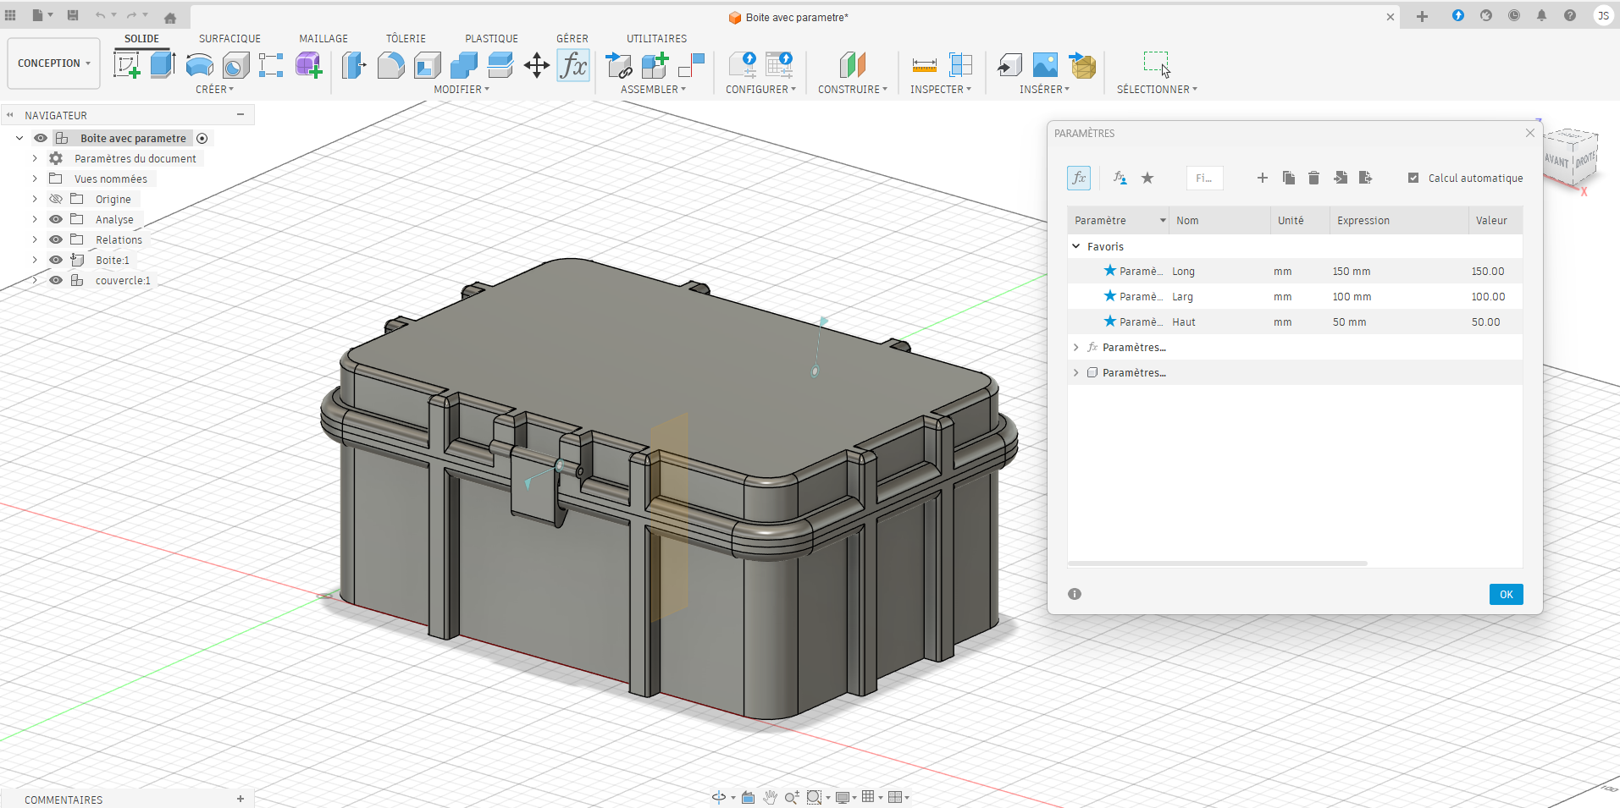This screenshot has height=808, width=1620.
Task: Click the parameters filter search field
Action: [1204, 178]
